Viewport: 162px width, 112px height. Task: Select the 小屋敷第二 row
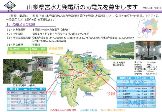[x=136, y=97]
